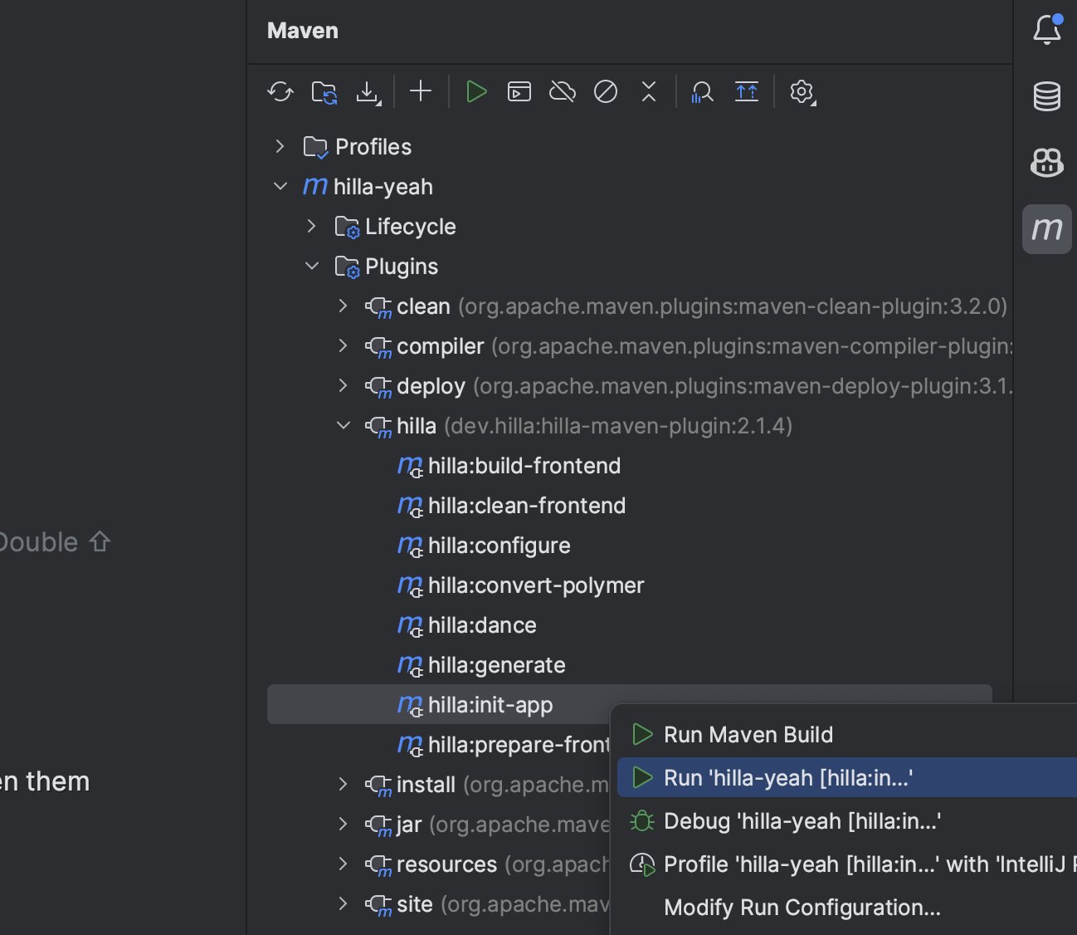
Task: Expand the install plugin node
Action: (x=344, y=784)
